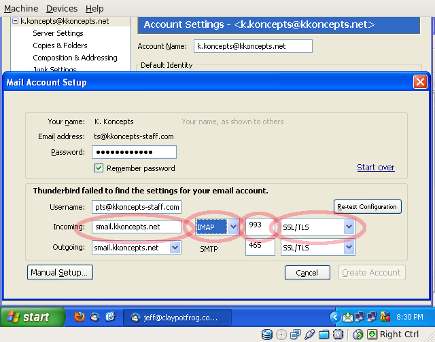Click the VirtualBox hard disk status icon
The image size is (435, 342).
267,335
